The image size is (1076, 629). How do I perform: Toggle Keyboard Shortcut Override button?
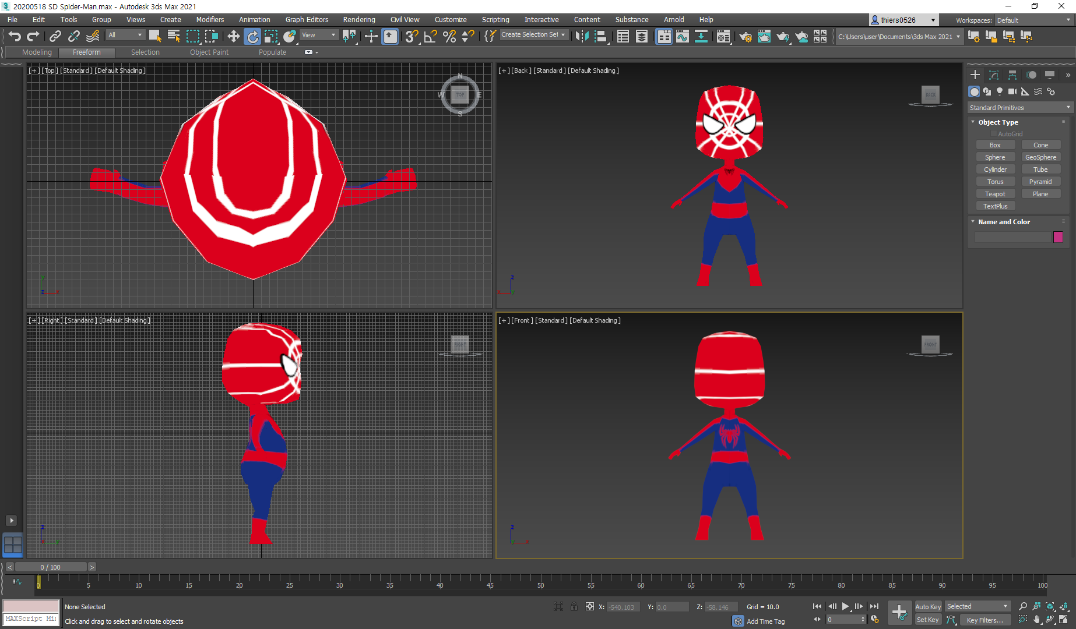tap(390, 37)
